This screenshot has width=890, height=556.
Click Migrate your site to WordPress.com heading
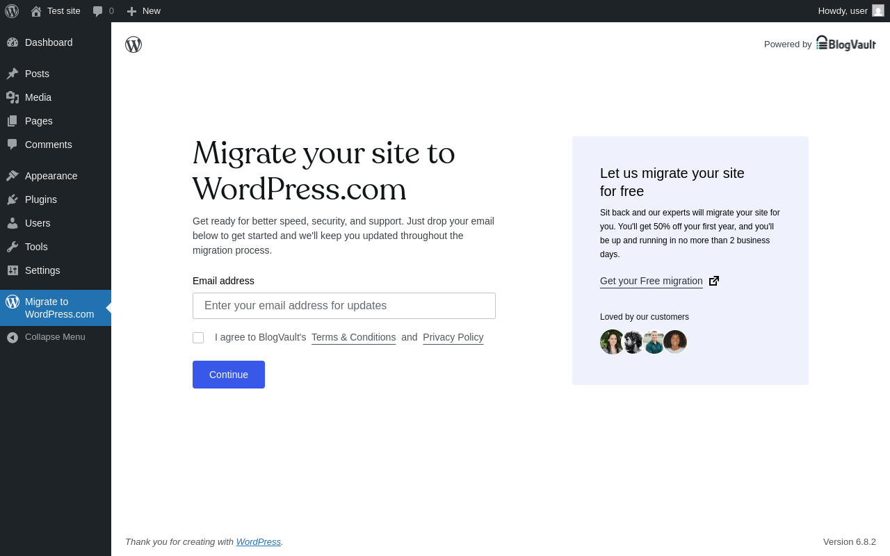(324, 171)
